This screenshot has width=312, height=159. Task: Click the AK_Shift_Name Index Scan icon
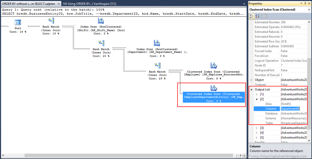tap(101, 21)
